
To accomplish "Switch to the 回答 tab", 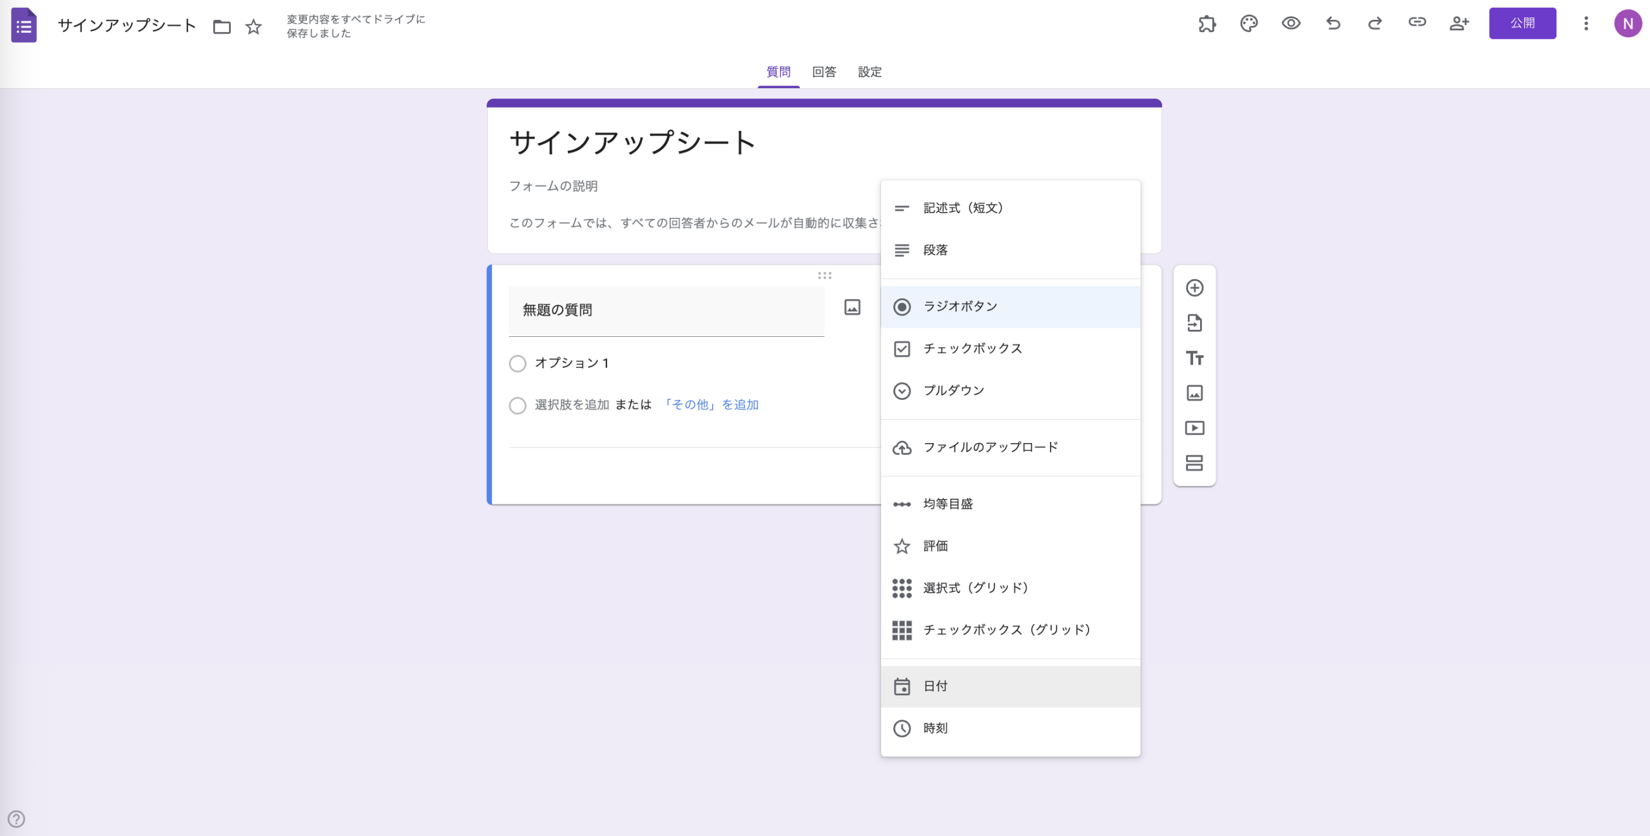I will click(x=823, y=71).
